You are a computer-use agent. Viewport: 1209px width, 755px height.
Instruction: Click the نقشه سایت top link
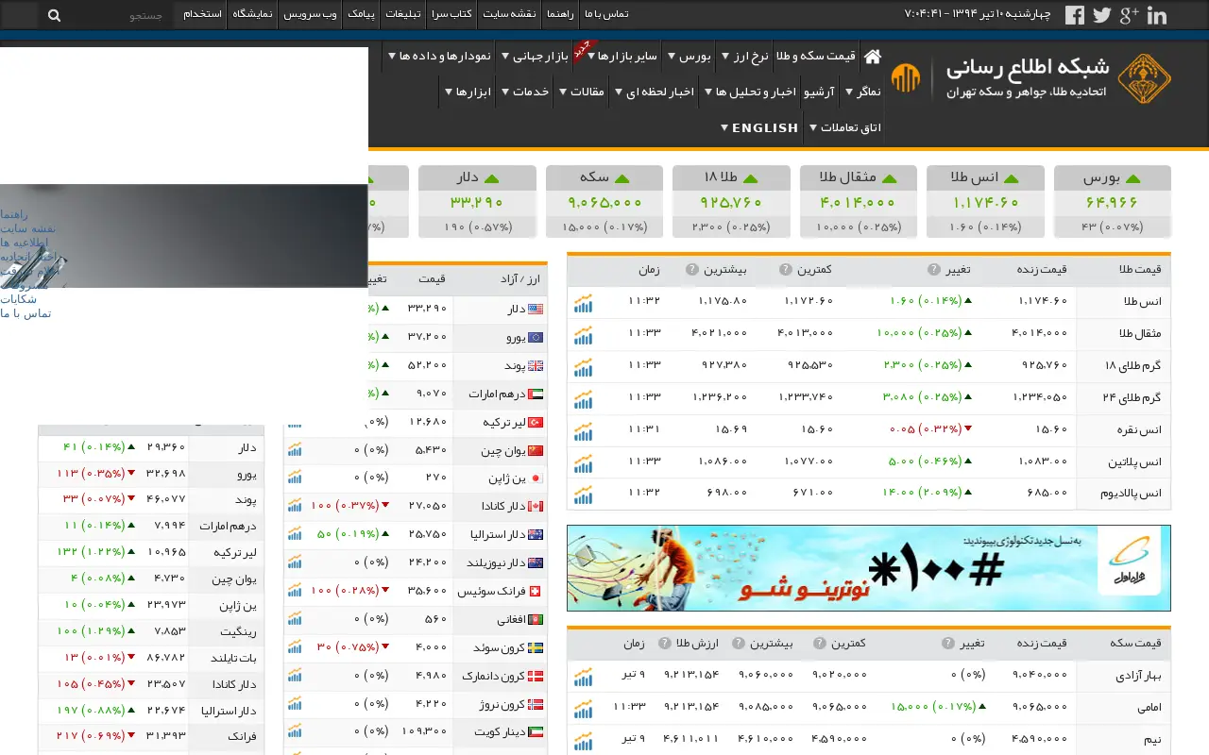coord(509,14)
